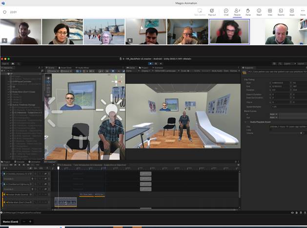
Task: Open the People participants panel
Action: [237, 12]
